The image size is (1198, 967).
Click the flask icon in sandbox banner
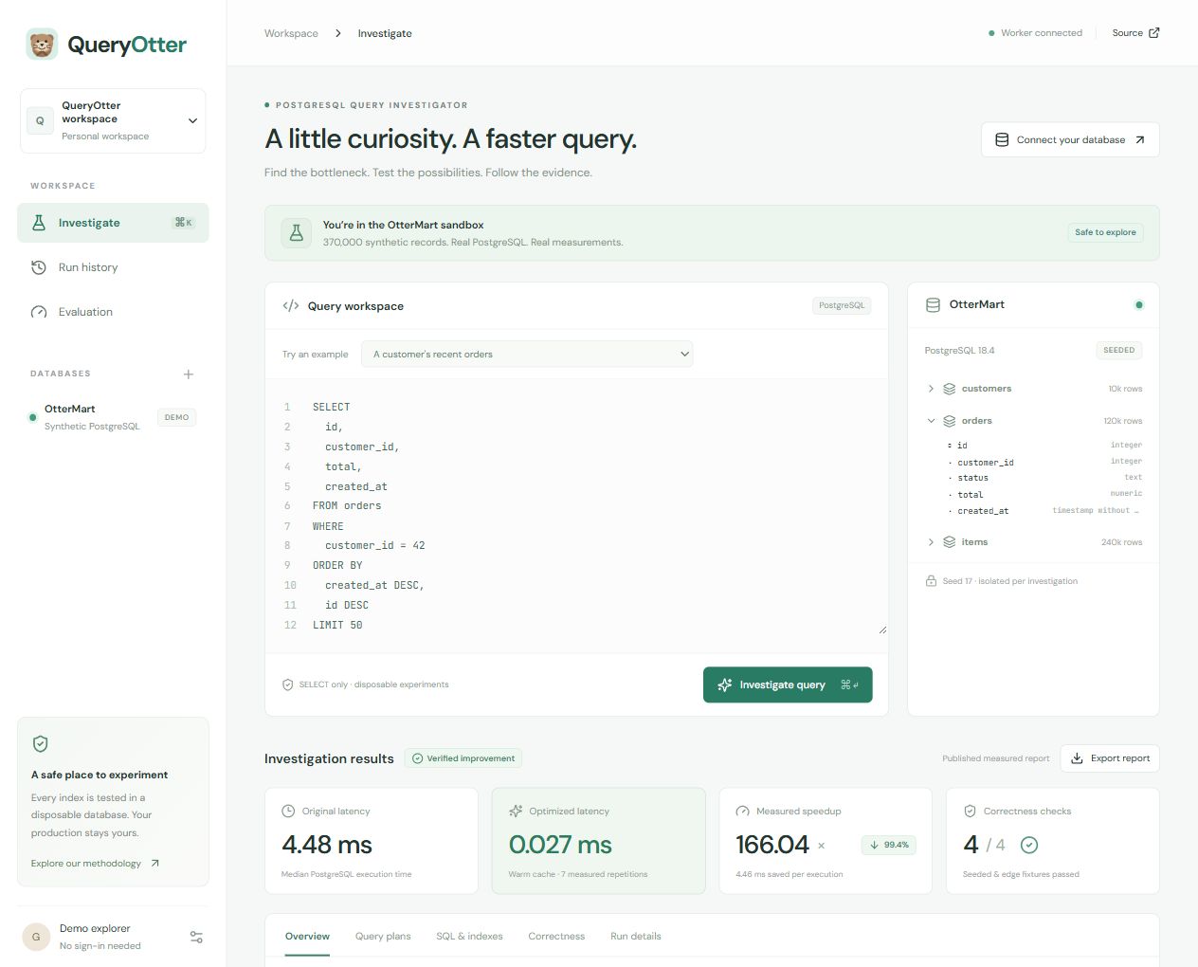[297, 232]
